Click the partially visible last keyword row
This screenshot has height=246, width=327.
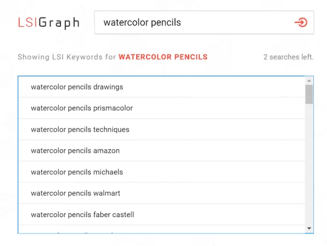(162, 229)
